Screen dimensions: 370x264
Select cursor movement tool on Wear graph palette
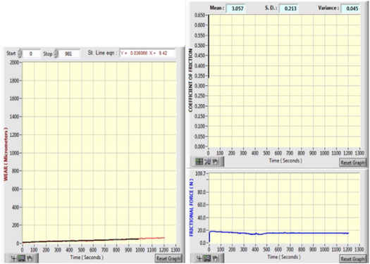[13, 258]
